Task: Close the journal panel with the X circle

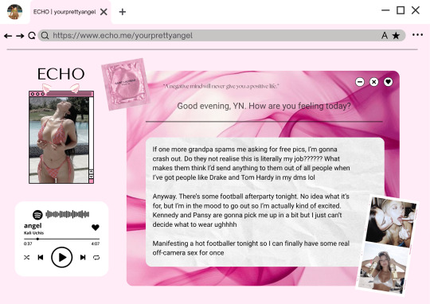Action: (x=373, y=82)
